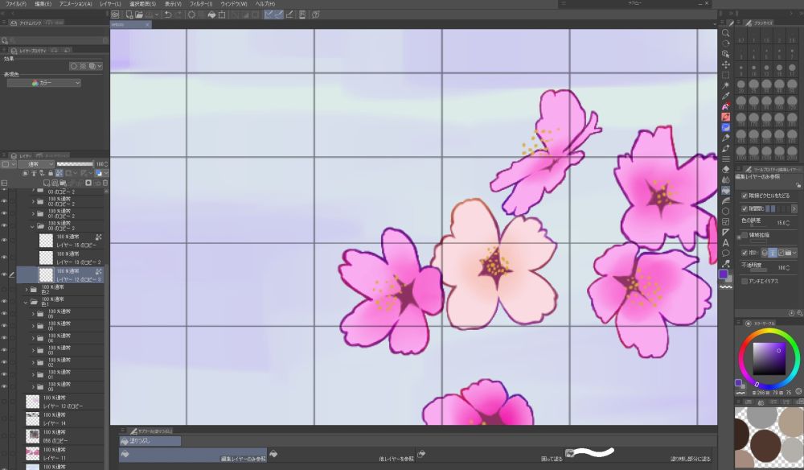
Task: Toggle 隣接ピクセルをたどる checkbox
Action: tap(744, 196)
